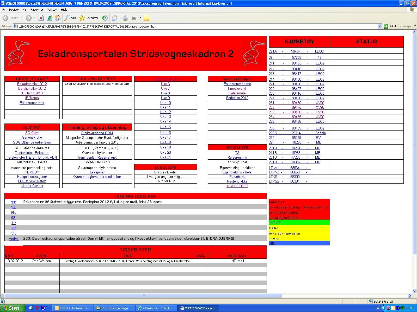Screen dimensions: 417x312
Task: Switch to the microsoft XL taskbar window
Action: tap(156, 308)
